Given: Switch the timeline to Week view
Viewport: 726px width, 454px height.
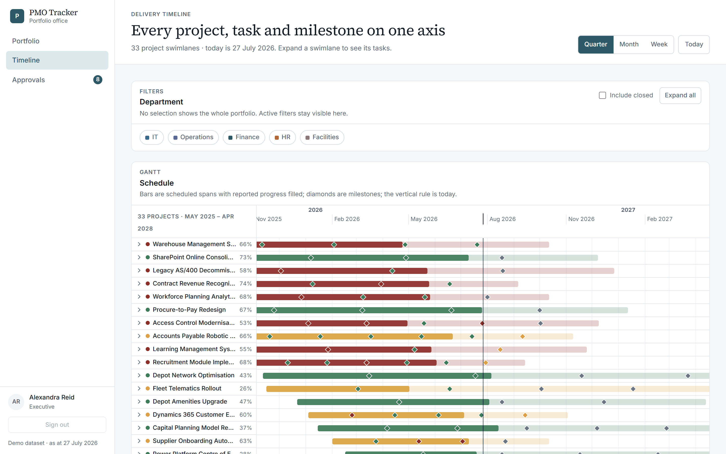Looking at the screenshot, I should [659, 44].
